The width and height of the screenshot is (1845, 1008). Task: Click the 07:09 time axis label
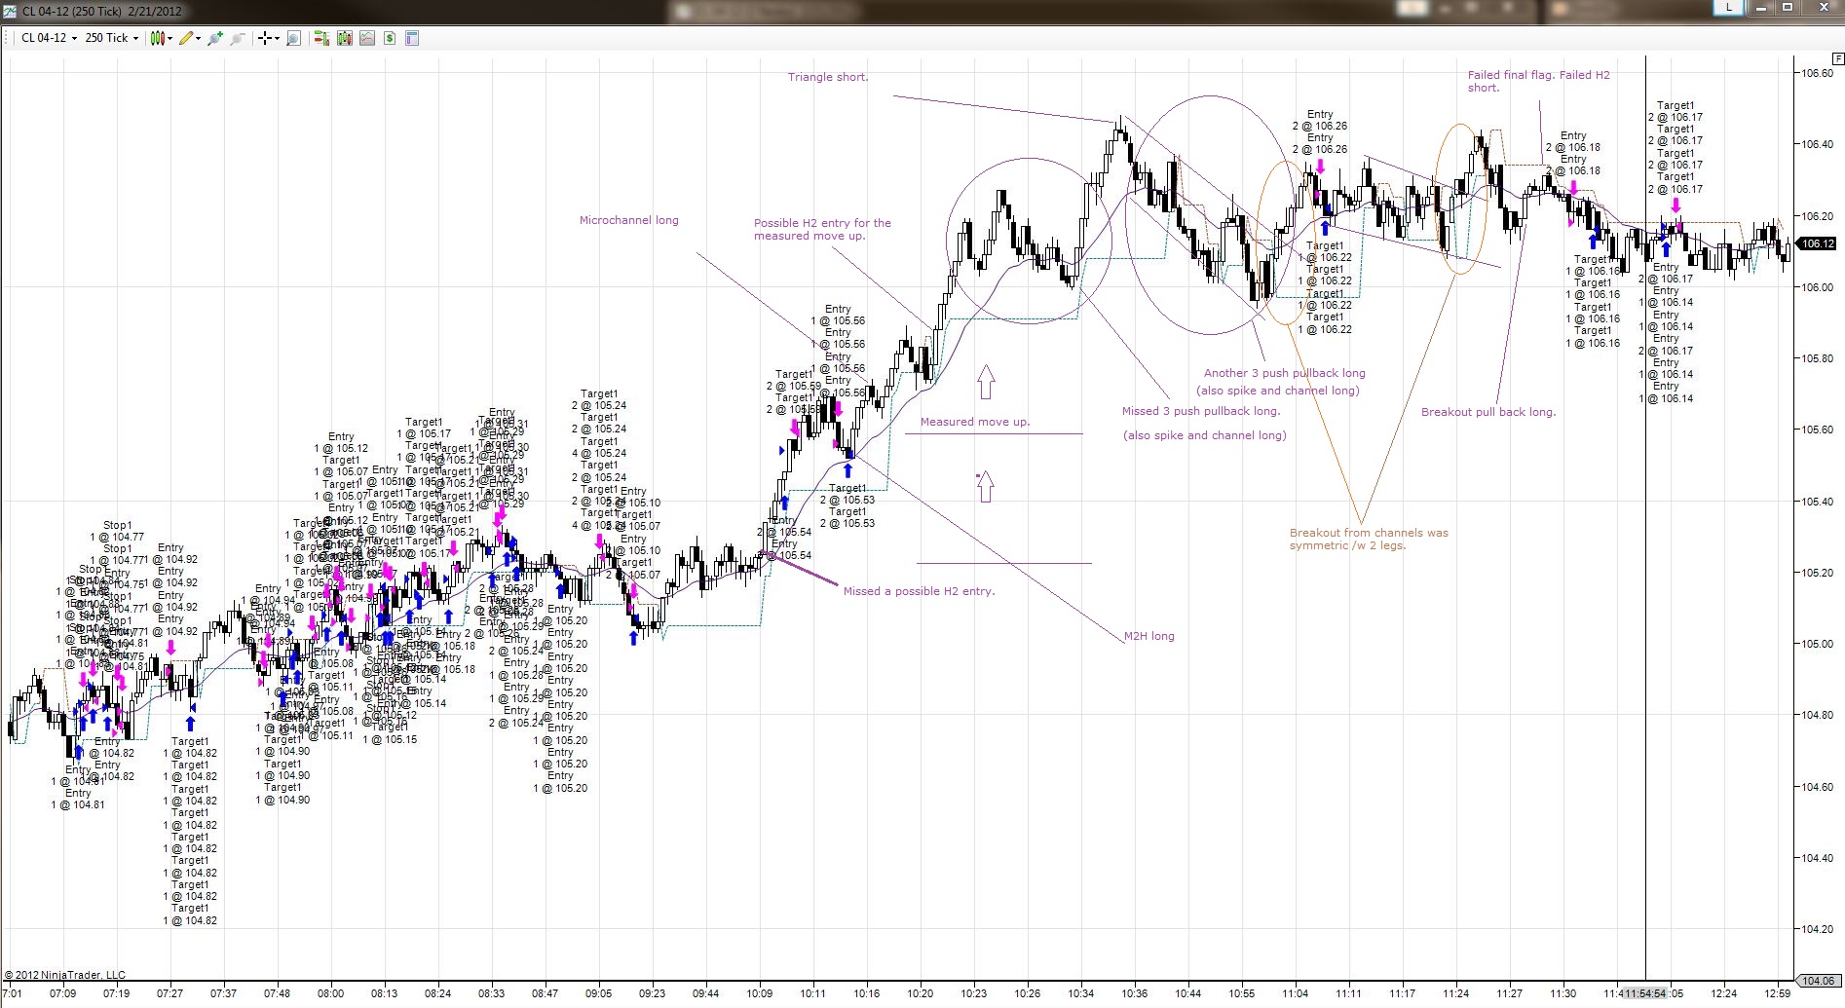point(63,993)
